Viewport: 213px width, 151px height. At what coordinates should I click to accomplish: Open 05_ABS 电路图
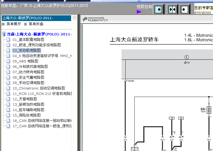coord(25,61)
